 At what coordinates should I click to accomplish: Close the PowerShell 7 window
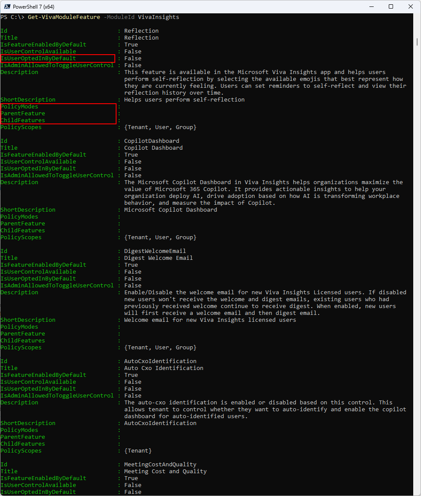[411, 6]
